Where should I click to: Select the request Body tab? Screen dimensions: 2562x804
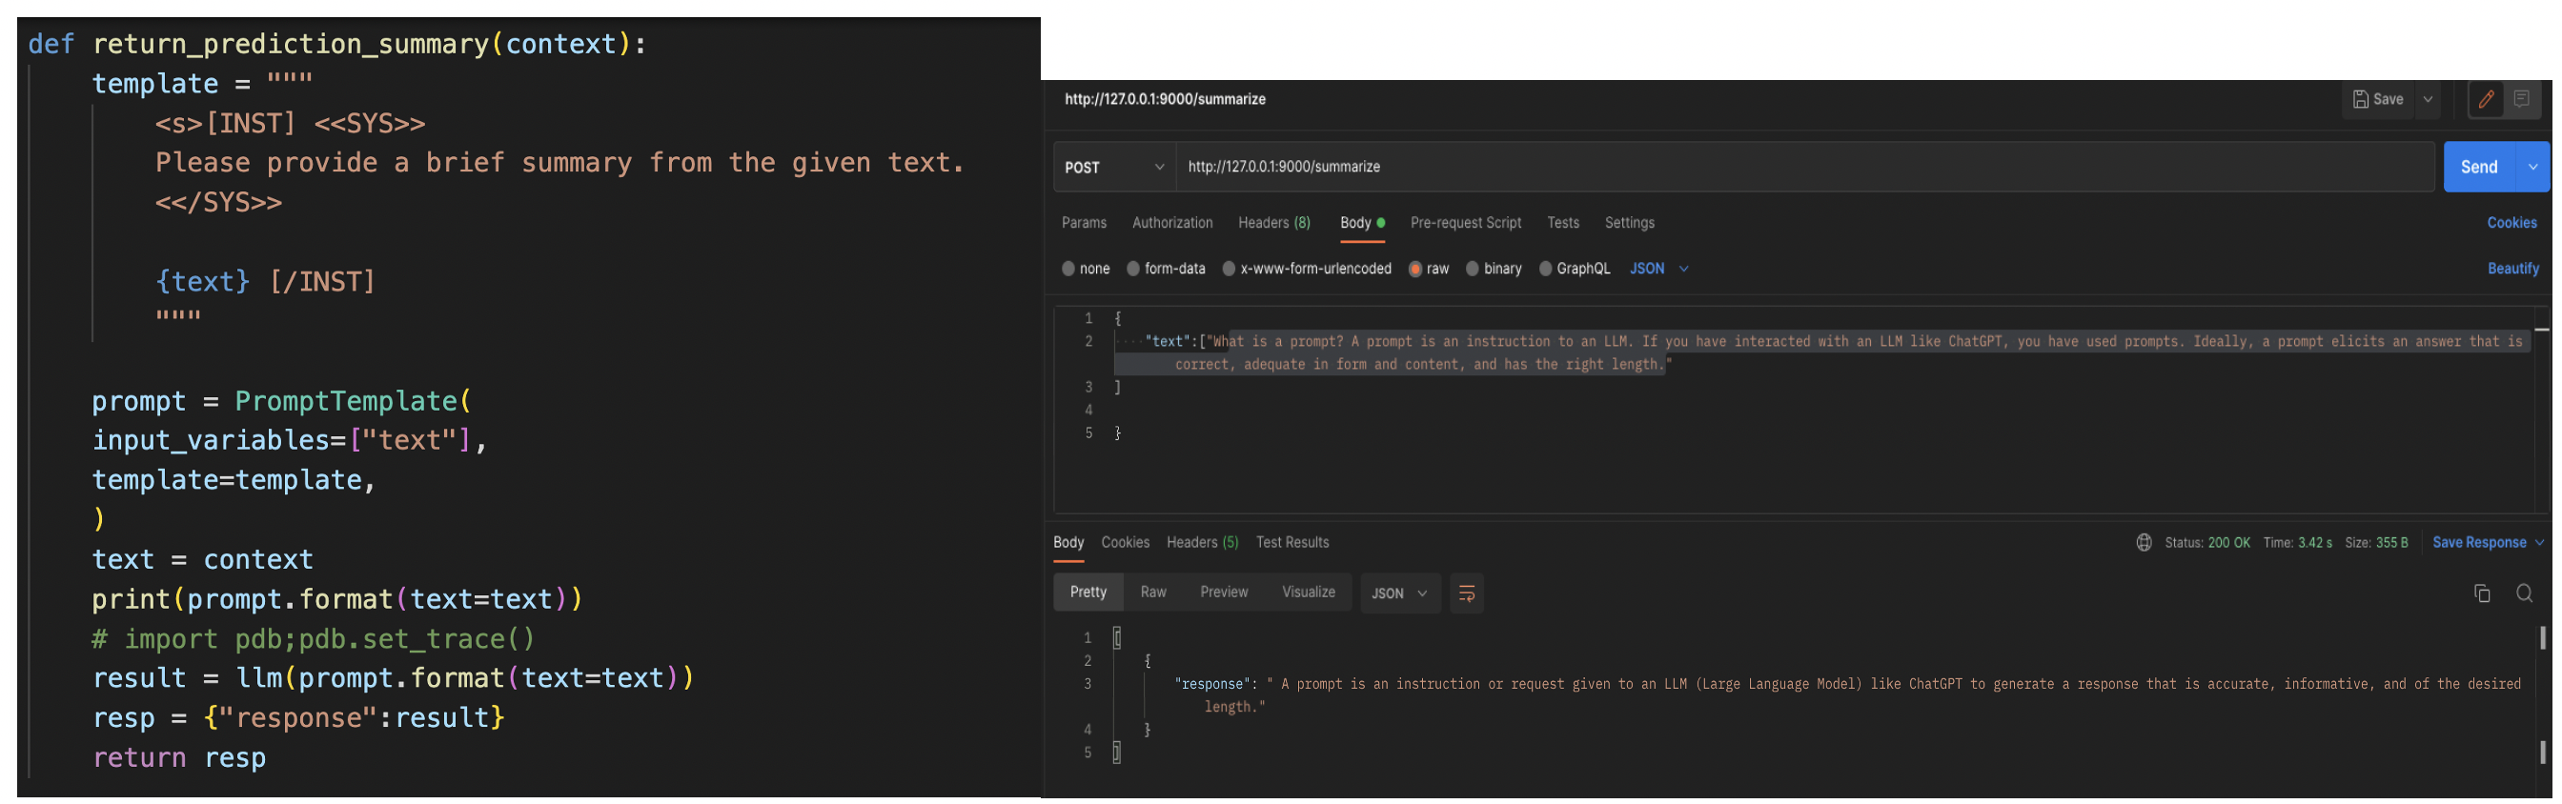1362,223
